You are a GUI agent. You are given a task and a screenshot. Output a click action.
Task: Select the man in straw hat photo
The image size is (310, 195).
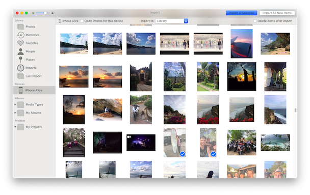(275, 170)
